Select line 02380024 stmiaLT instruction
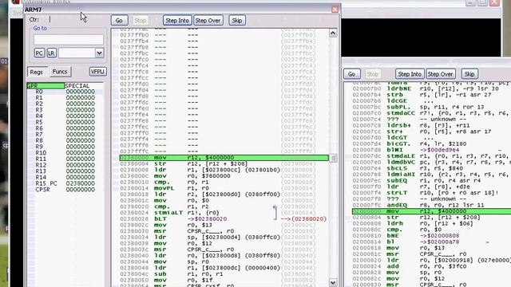511x287 pixels. click(x=224, y=213)
